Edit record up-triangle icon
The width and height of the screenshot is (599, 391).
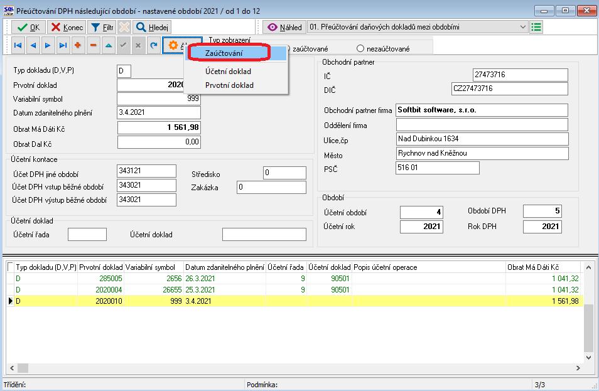[x=109, y=45]
